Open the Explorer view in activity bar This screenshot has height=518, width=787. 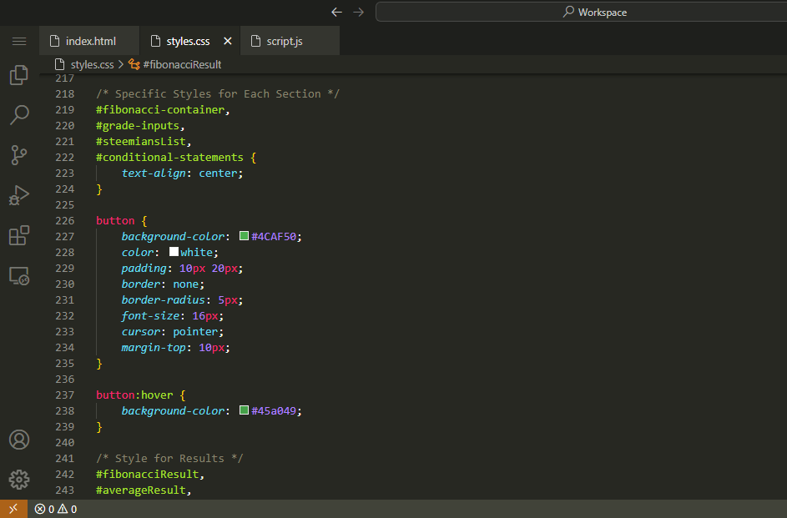click(x=18, y=75)
